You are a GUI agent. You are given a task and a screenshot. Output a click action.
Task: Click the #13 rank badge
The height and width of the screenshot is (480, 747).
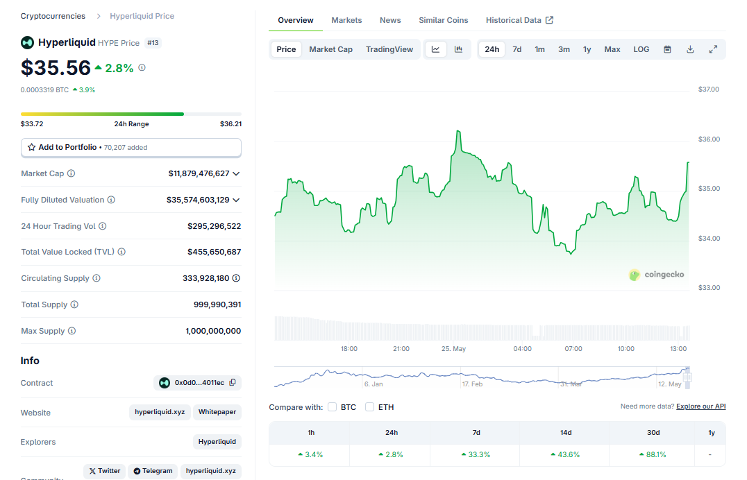click(153, 43)
